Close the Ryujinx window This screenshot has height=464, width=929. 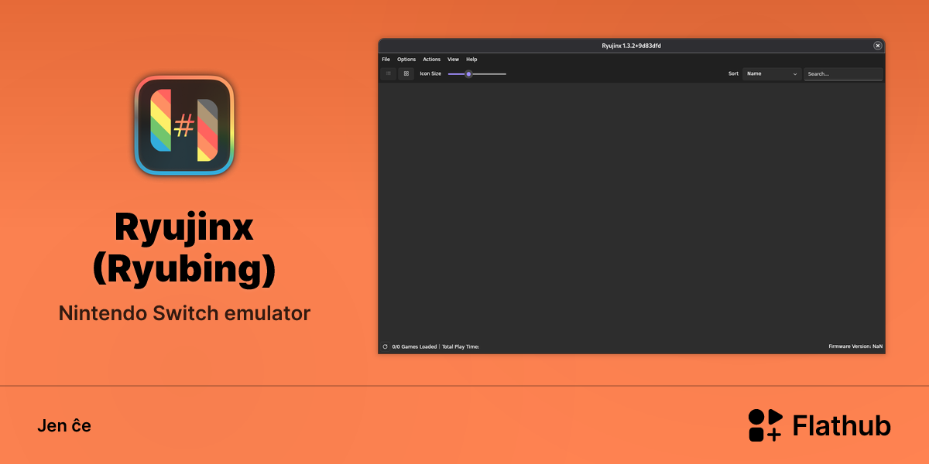[877, 46]
